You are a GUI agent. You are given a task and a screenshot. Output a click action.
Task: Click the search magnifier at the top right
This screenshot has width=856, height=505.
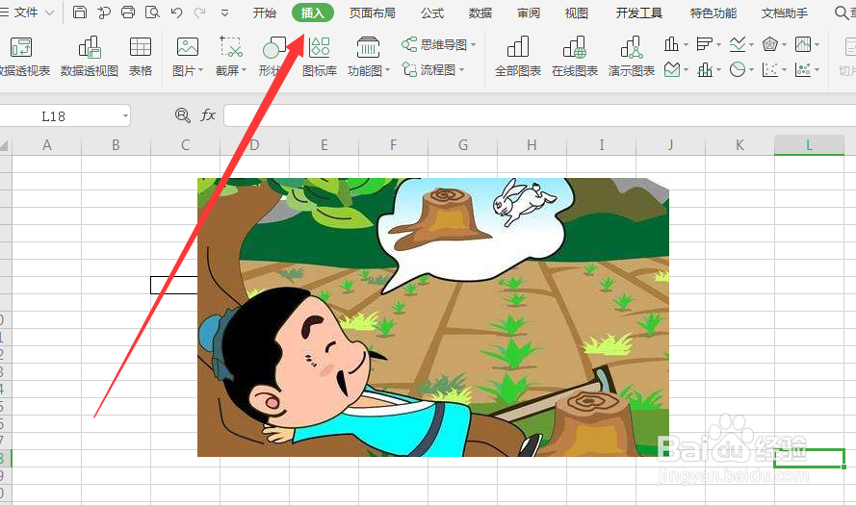[x=842, y=13]
